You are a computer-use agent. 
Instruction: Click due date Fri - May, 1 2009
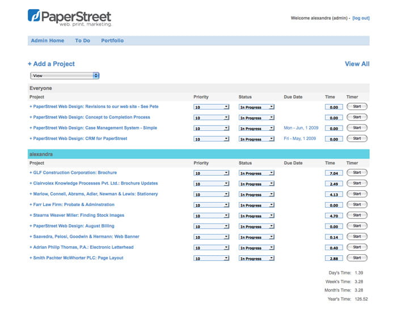[299, 139]
